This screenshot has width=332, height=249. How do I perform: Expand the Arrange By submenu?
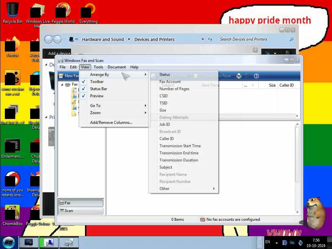click(x=114, y=75)
